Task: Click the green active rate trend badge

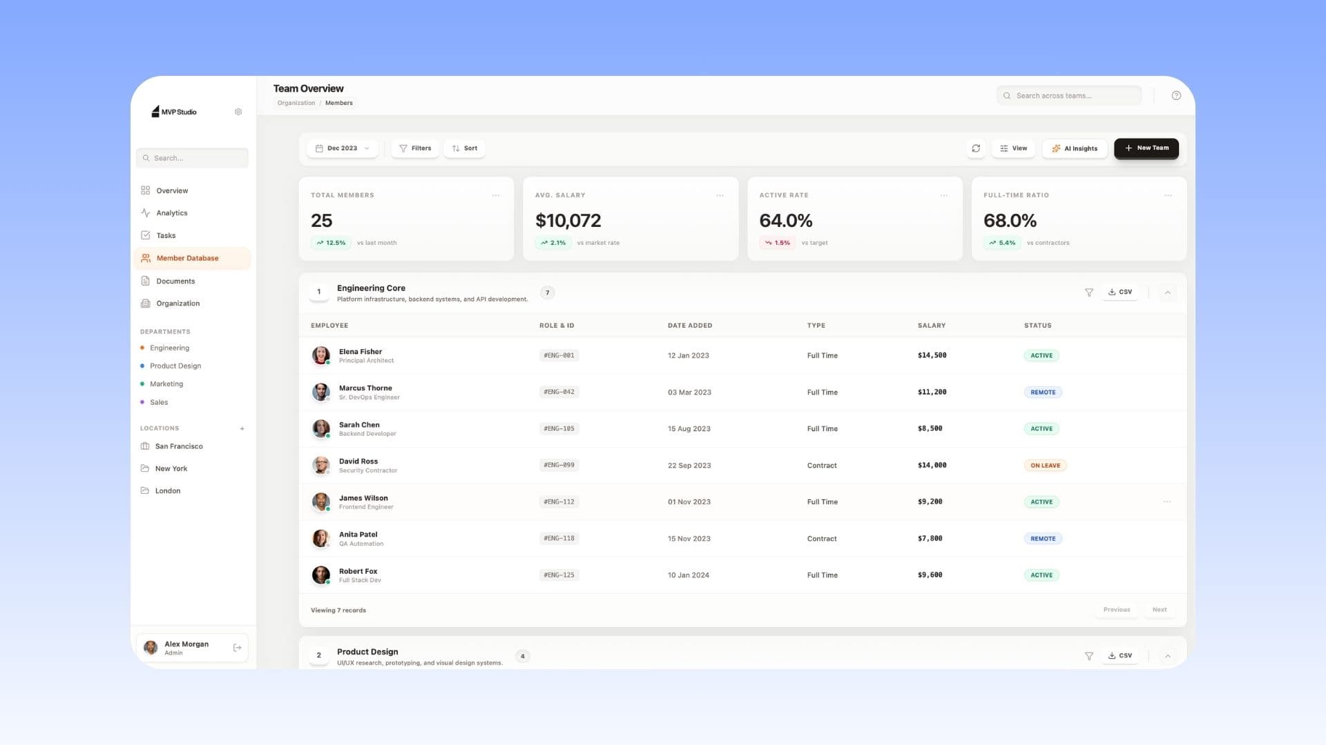Action: [778, 242]
